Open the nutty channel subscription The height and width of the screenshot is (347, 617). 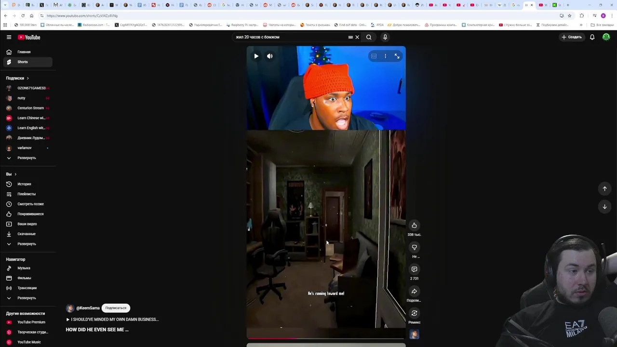coord(27,98)
